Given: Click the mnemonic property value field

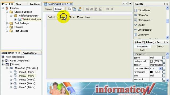Looking at the screenshot, I should pyautogui.click(x=156, y=79).
